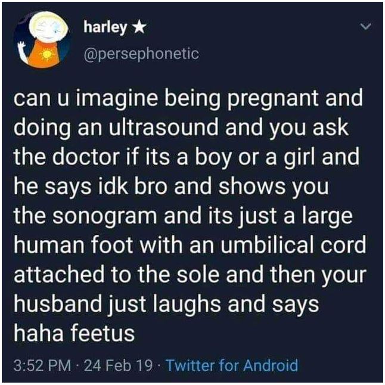
Task: Click the line mentioning "the sonogram"
Action: [183, 216]
